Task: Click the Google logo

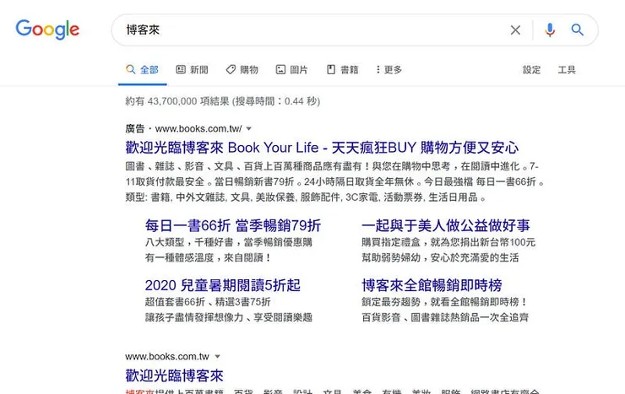Action: (x=47, y=30)
